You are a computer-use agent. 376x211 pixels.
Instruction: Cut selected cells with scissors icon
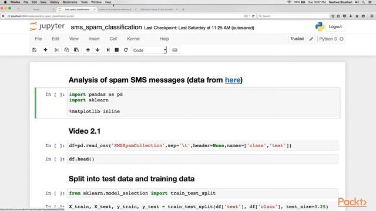point(56,50)
